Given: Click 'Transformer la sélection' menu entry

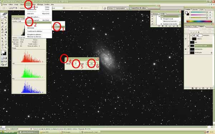Looking at the screenshot, I should [x=34, y=31].
